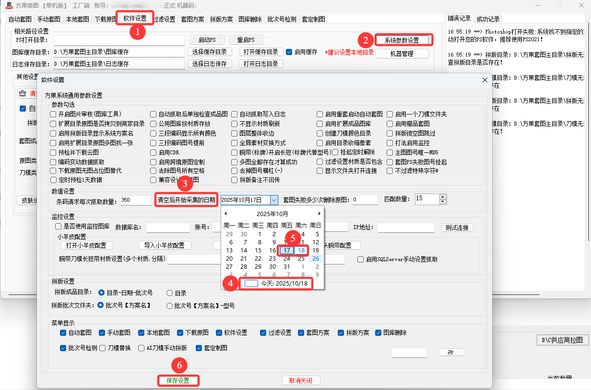Click 选择缓存目录 button
This screenshot has width=591, height=390.
tap(209, 52)
